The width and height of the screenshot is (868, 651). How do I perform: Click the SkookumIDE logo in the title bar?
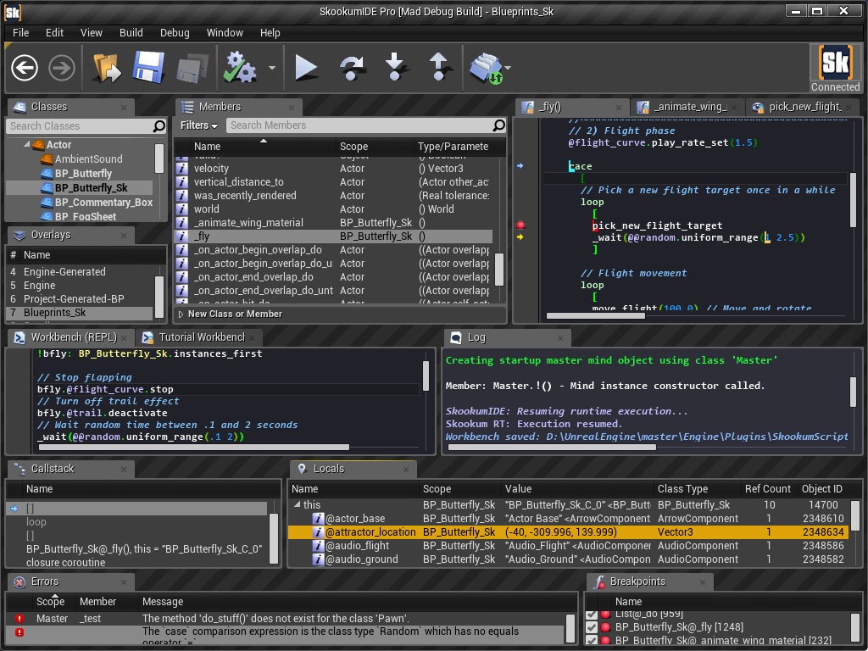(x=12, y=12)
